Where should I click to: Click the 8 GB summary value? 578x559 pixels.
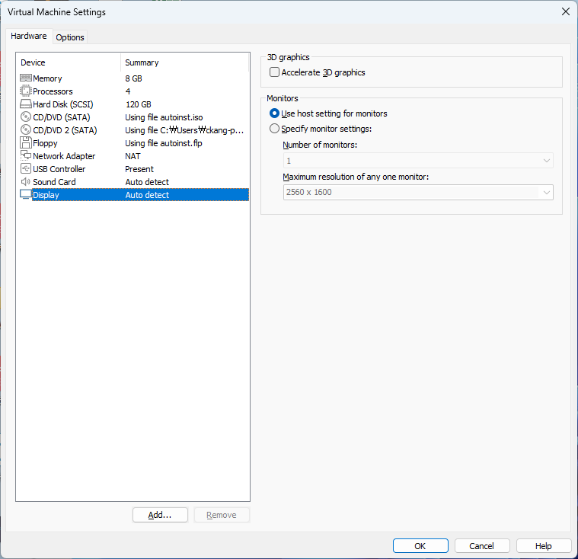pyautogui.click(x=133, y=78)
